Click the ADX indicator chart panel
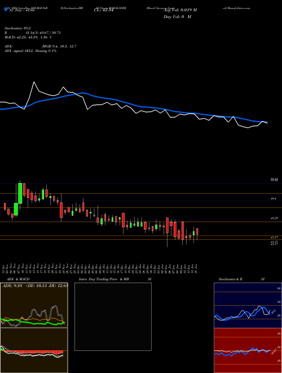 pyautogui.click(x=34, y=305)
